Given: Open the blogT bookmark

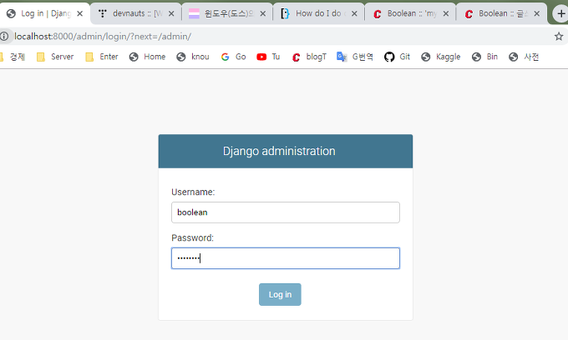Looking at the screenshot, I should (309, 57).
